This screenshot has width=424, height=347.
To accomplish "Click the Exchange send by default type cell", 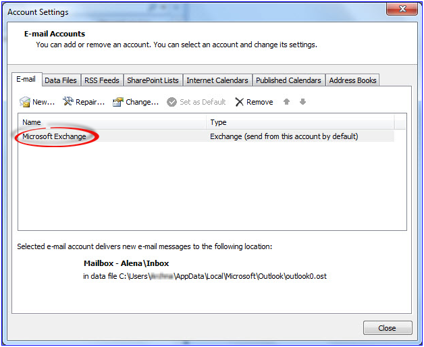I will pyautogui.click(x=284, y=136).
